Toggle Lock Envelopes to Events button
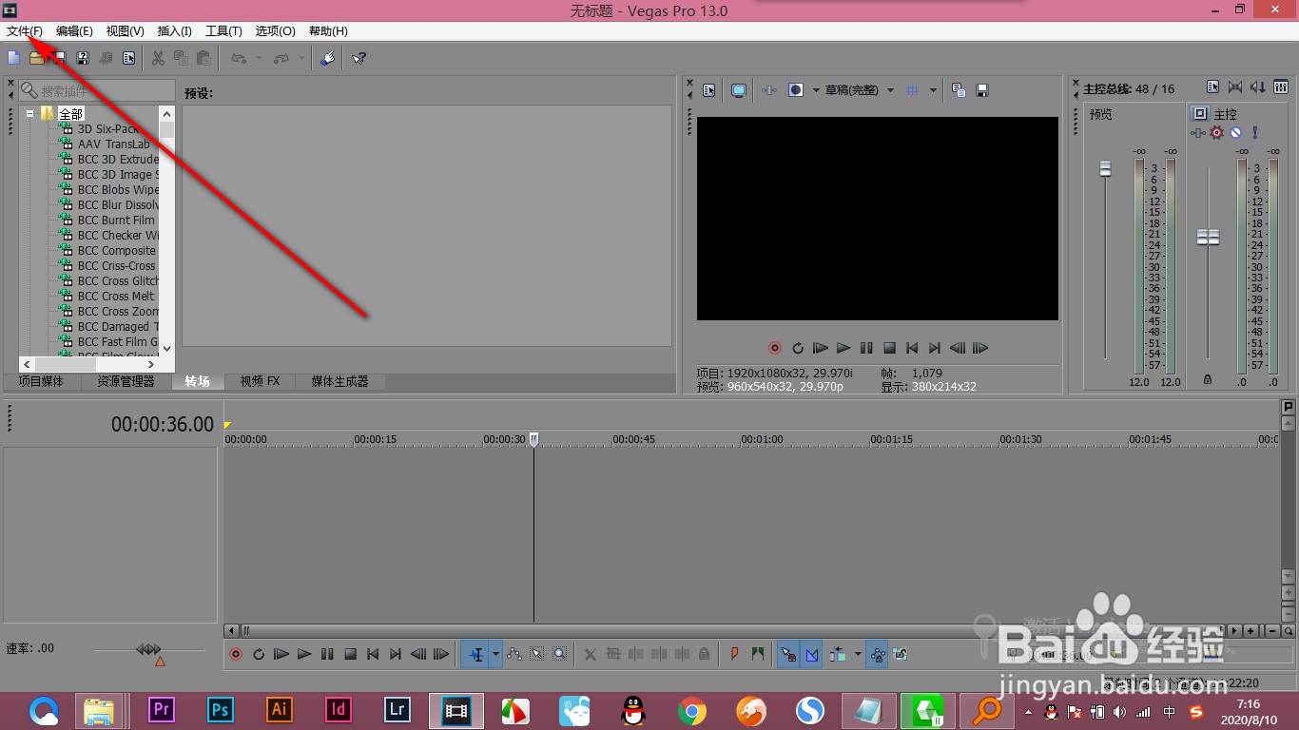The height and width of the screenshot is (730, 1299). 878,654
